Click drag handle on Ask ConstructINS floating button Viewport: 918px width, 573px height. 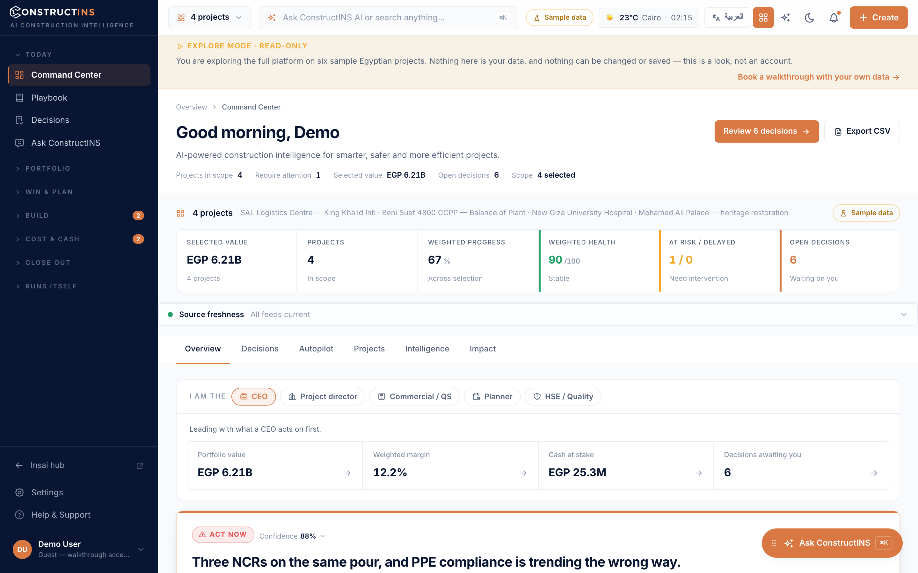pyautogui.click(x=774, y=543)
